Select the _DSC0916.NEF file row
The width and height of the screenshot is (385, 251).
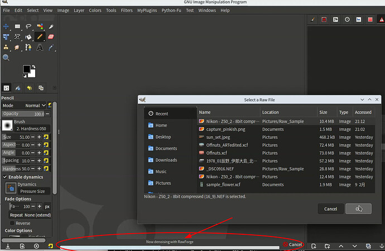click(x=286, y=169)
